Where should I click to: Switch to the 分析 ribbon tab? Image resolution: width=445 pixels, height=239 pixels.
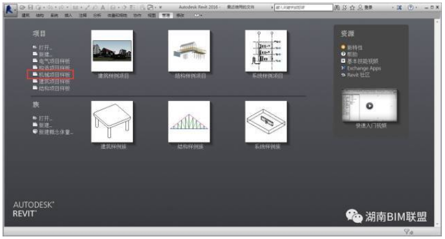[x=97, y=16]
